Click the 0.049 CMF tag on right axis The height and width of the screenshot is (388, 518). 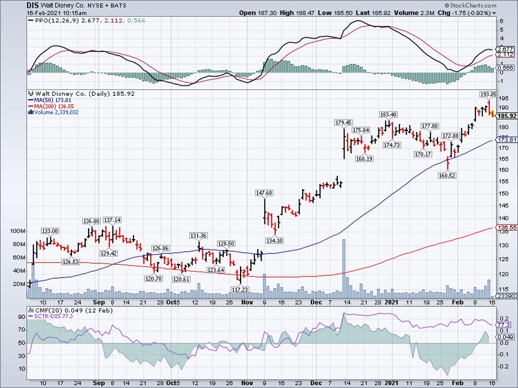click(506, 337)
